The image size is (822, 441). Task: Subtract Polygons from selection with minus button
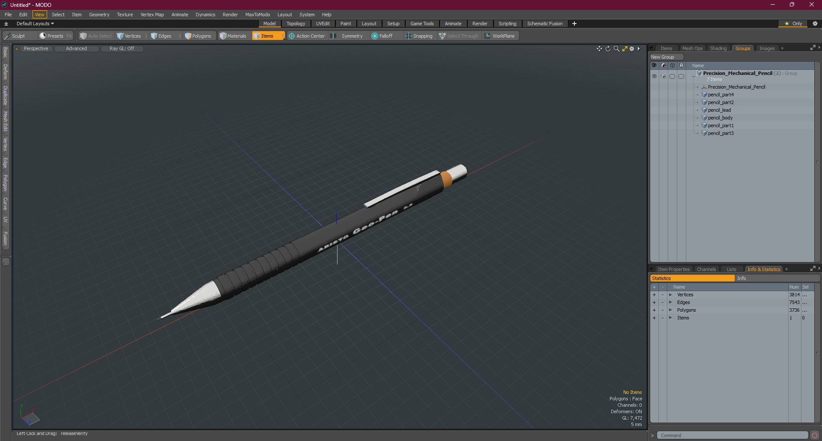(x=663, y=310)
